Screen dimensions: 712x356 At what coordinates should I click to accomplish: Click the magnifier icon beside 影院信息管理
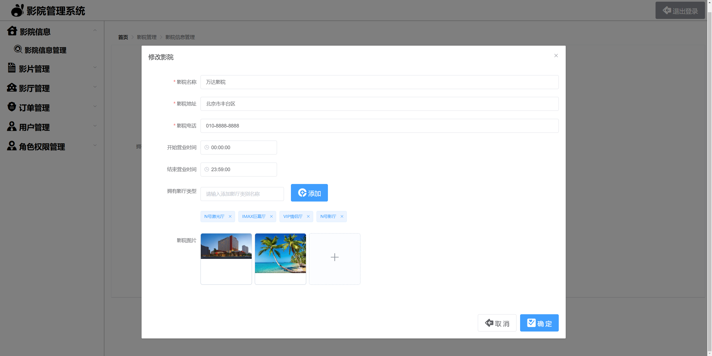point(18,49)
